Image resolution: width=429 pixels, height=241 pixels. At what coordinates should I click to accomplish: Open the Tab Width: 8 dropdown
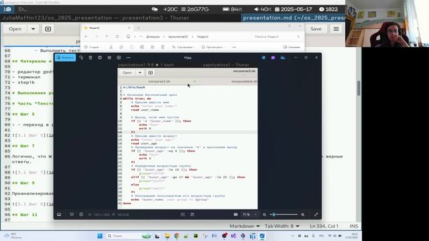pyautogui.click(x=282, y=226)
